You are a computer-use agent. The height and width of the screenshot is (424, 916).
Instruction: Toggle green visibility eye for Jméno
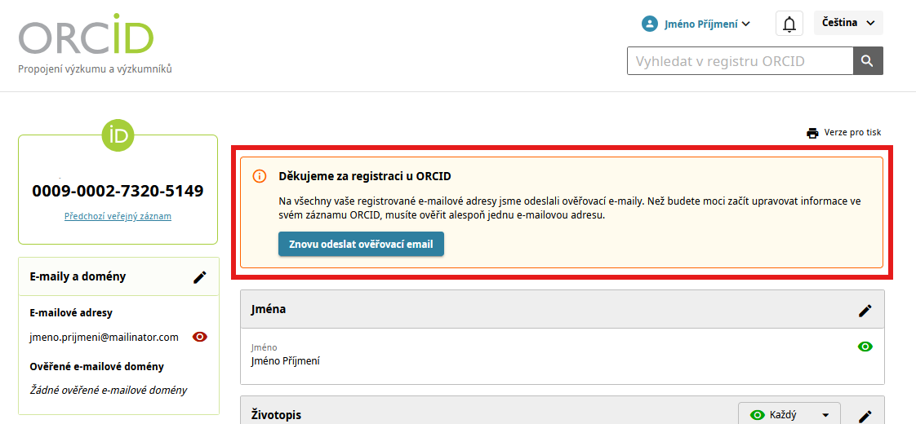point(865,347)
